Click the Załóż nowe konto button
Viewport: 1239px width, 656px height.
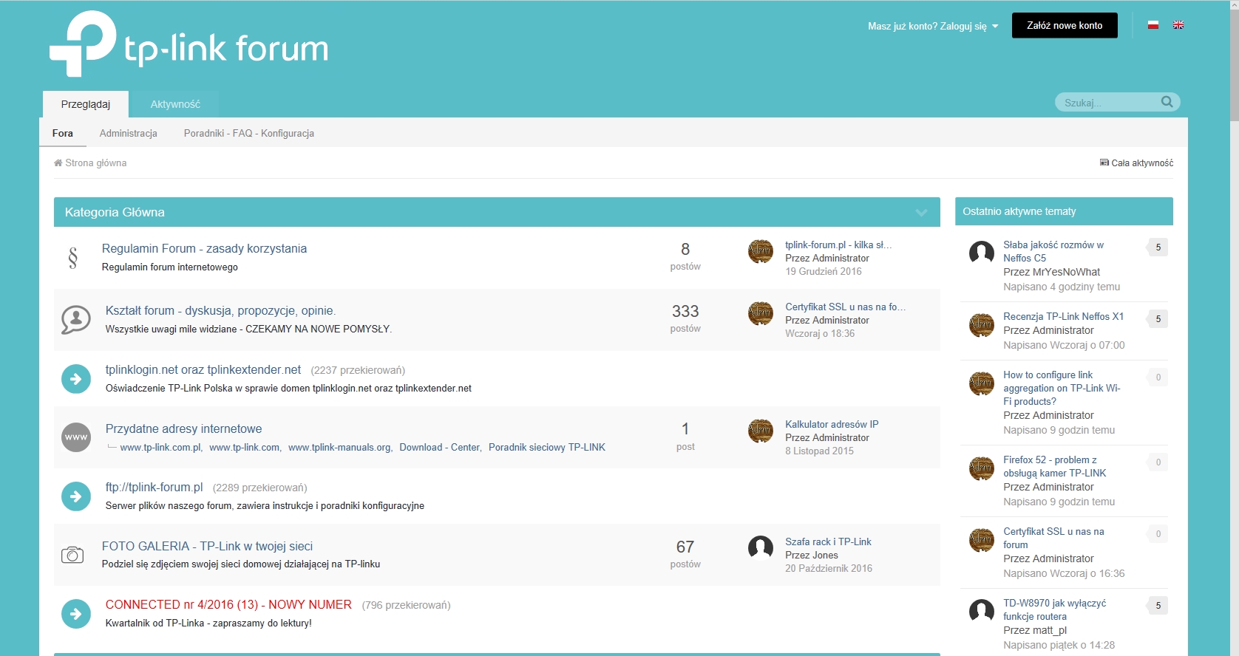pos(1065,25)
